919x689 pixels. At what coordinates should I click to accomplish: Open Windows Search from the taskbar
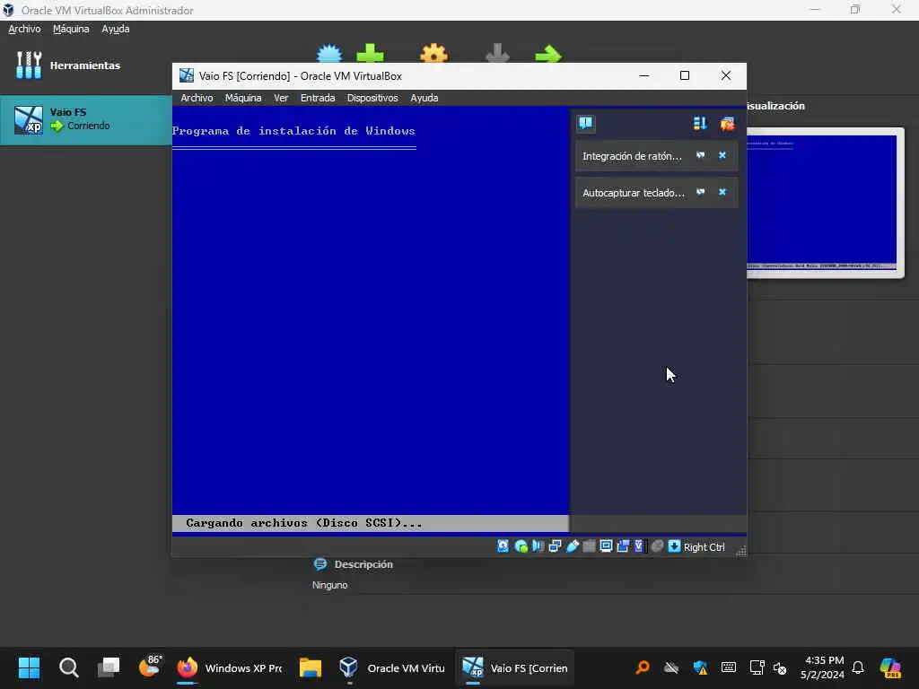point(68,667)
